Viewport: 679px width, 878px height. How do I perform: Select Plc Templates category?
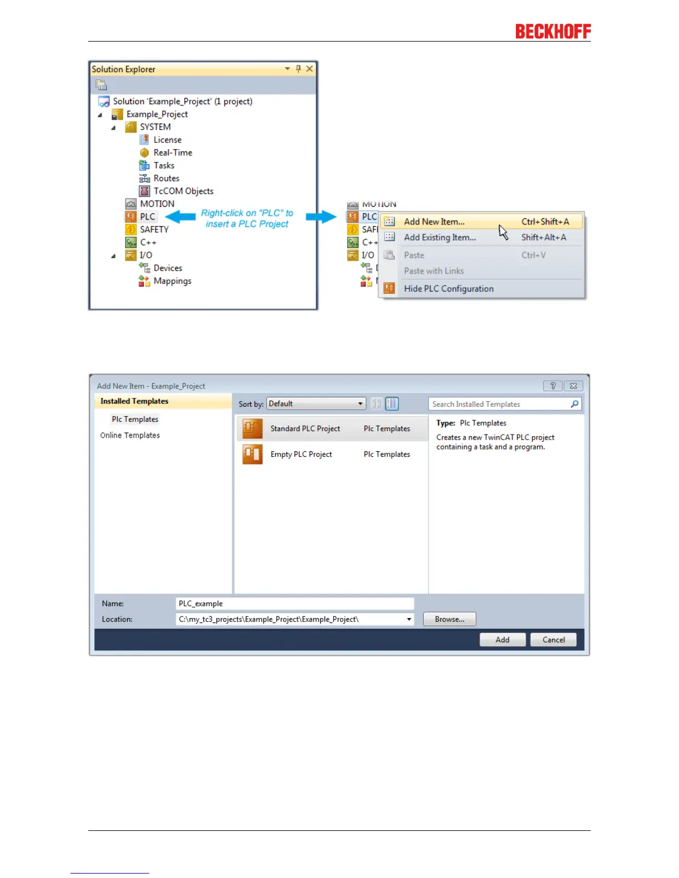click(135, 420)
